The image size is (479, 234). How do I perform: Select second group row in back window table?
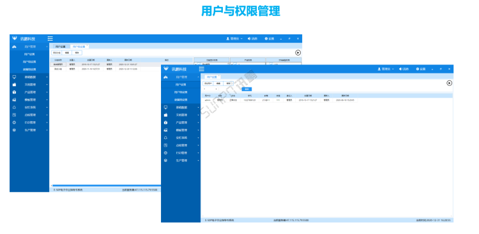click(x=121, y=69)
